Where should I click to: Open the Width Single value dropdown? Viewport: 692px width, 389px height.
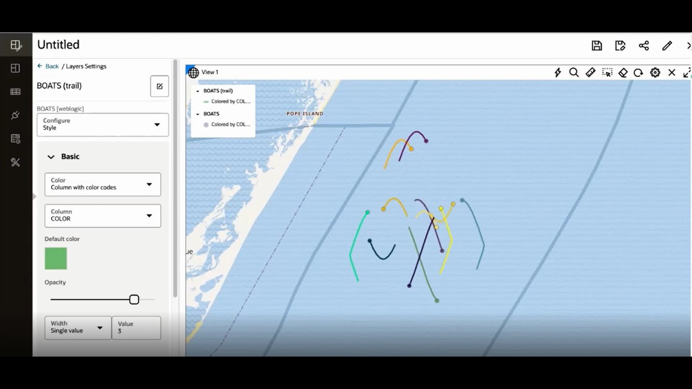pos(78,327)
